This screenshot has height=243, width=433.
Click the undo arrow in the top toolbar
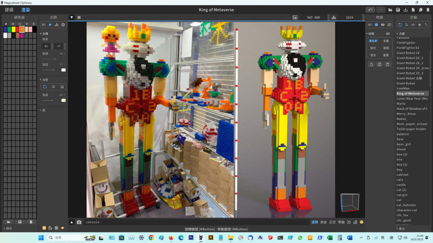(x=370, y=10)
